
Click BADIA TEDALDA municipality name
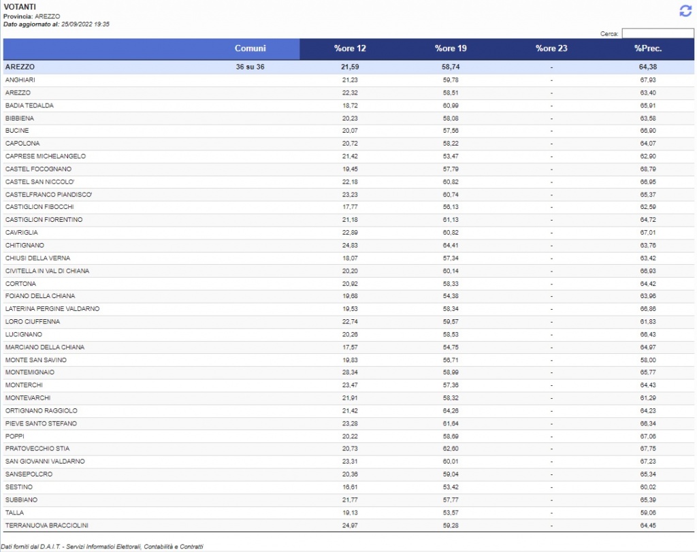(29, 105)
